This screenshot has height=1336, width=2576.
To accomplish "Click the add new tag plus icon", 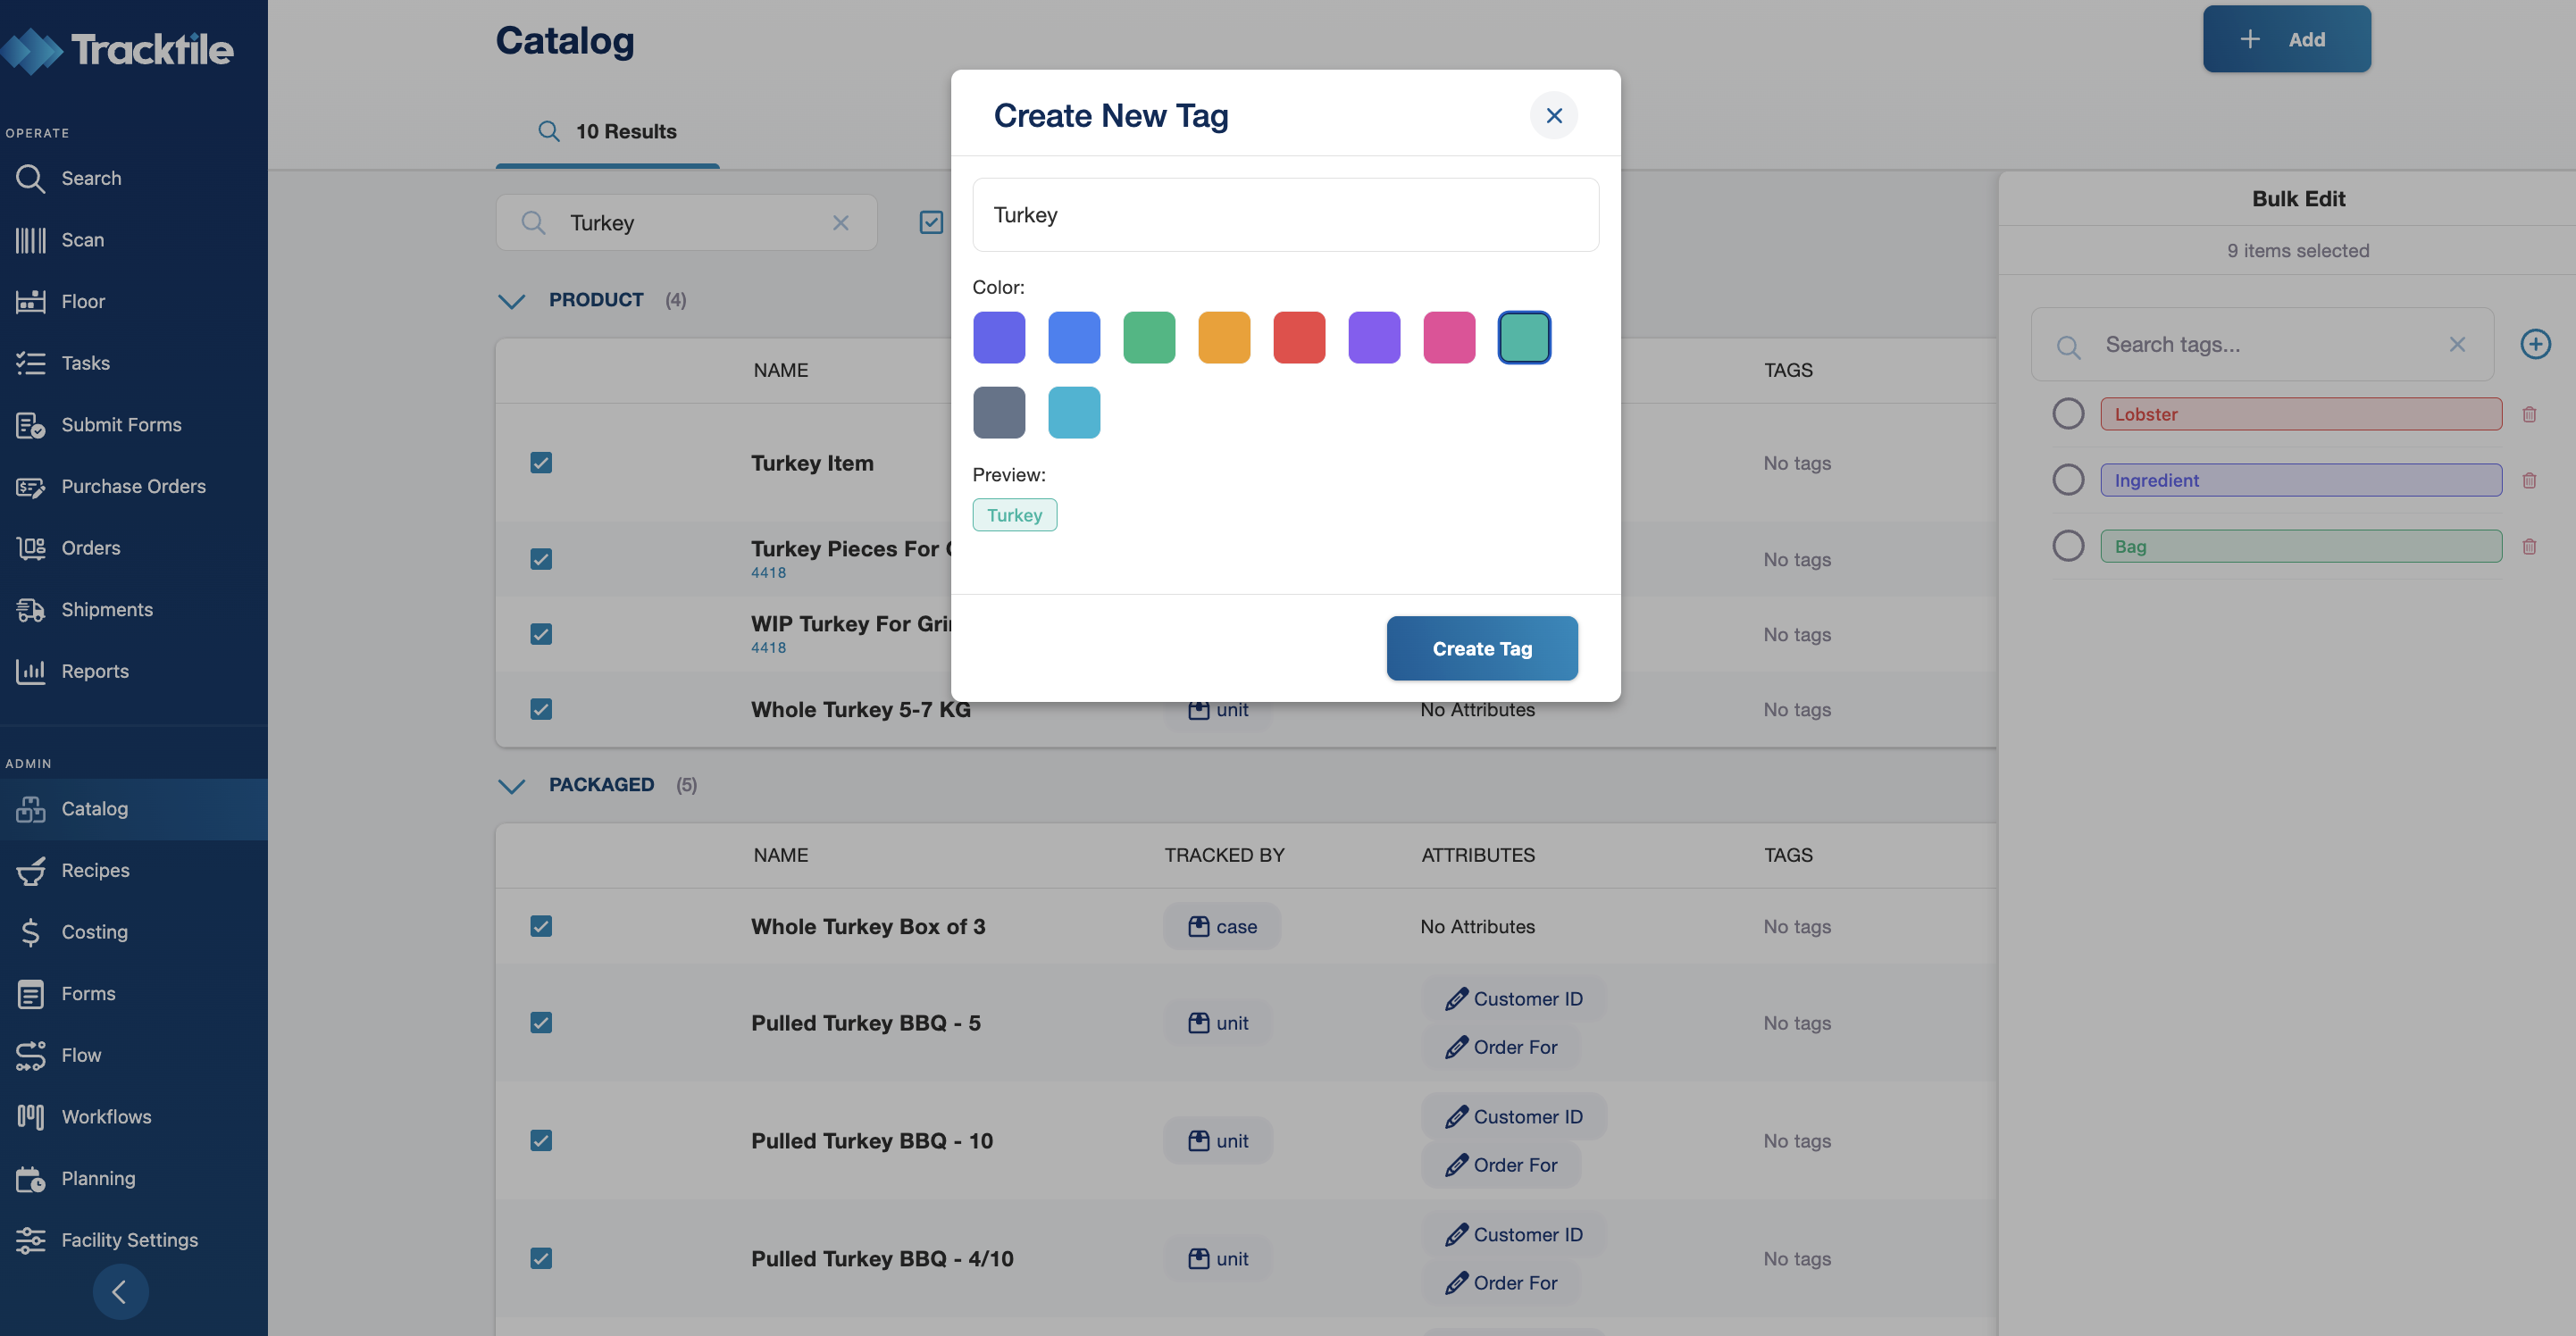I will tap(2534, 344).
